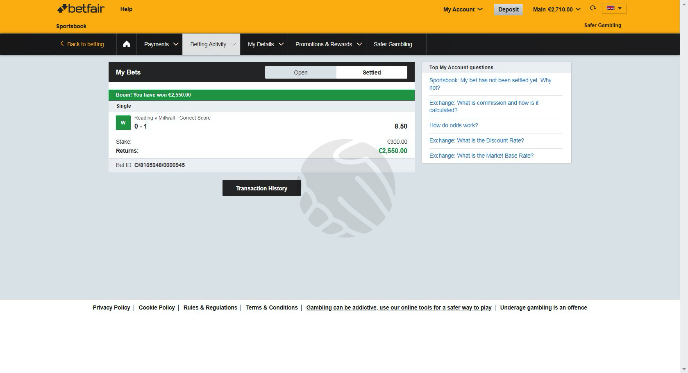Open Terms & Conditions footer link

click(x=272, y=307)
